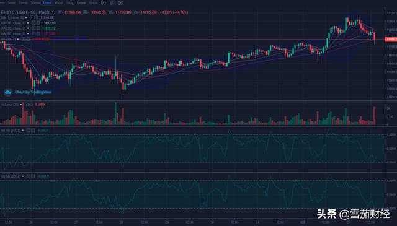Click MA 5 value 11844.08
The image size is (397, 226).
(x=47, y=18)
